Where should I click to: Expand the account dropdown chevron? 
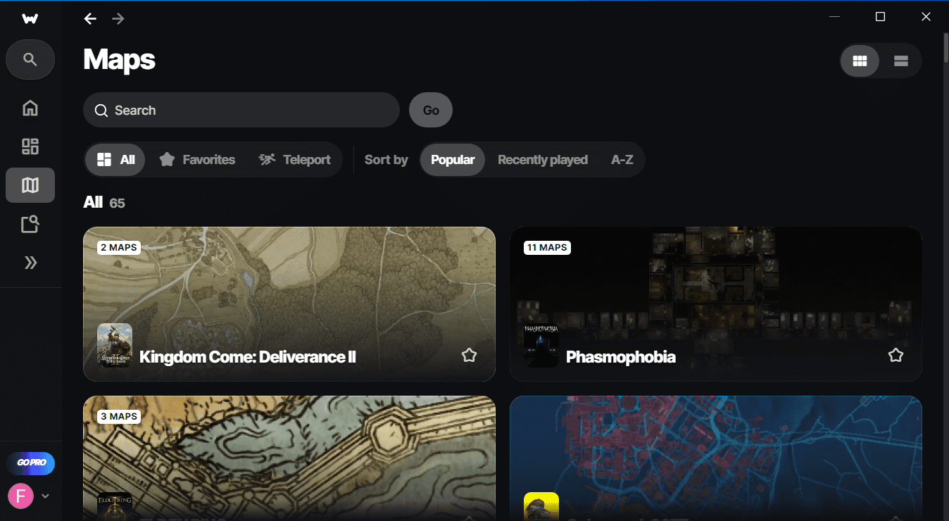point(45,496)
